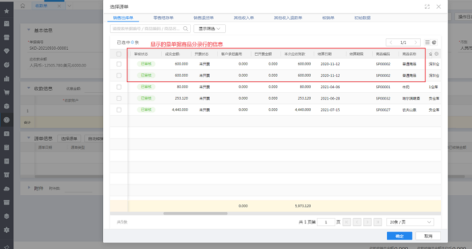Expand the 选择源单 dialog to fullscreen
The height and width of the screenshot is (249, 472).
coord(427,7)
